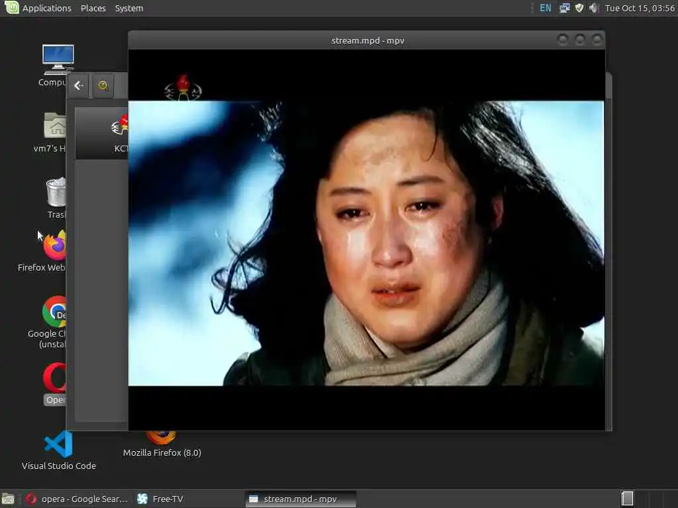The width and height of the screenshot is (678, 508).
Task: Open the Places menu
Action: coord(93,8)
